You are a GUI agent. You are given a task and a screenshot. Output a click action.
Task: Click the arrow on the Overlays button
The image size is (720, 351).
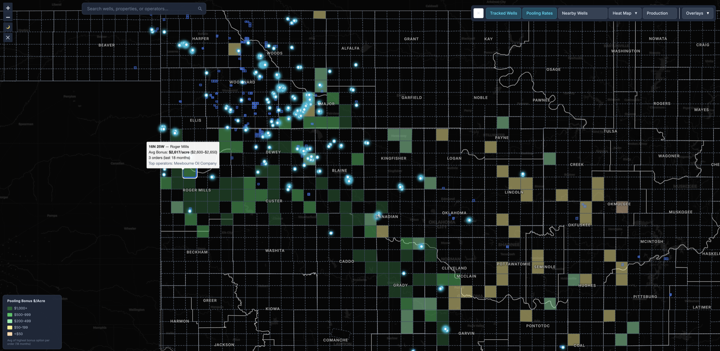coord(708,13)
